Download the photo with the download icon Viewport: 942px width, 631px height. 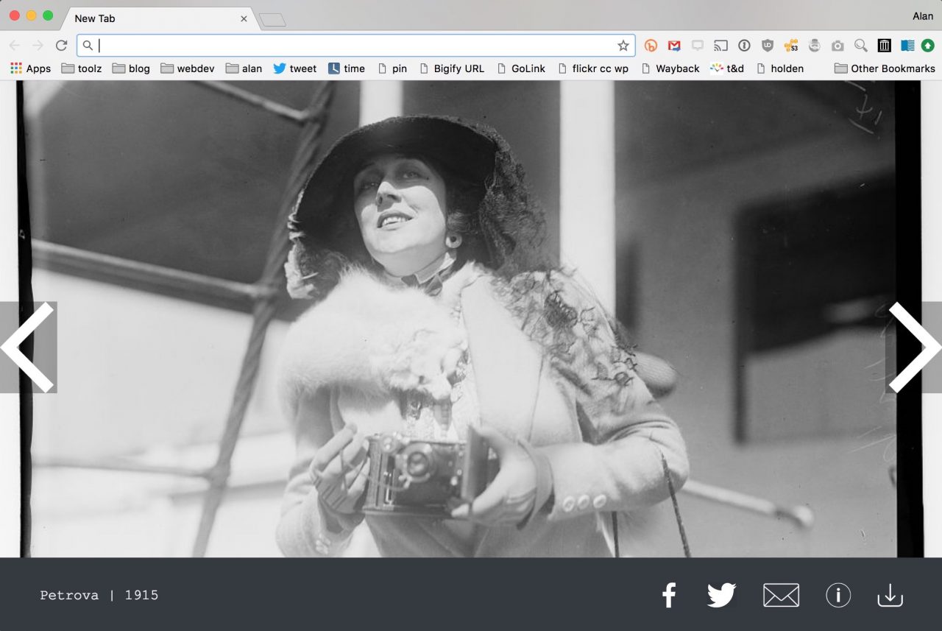890,595
